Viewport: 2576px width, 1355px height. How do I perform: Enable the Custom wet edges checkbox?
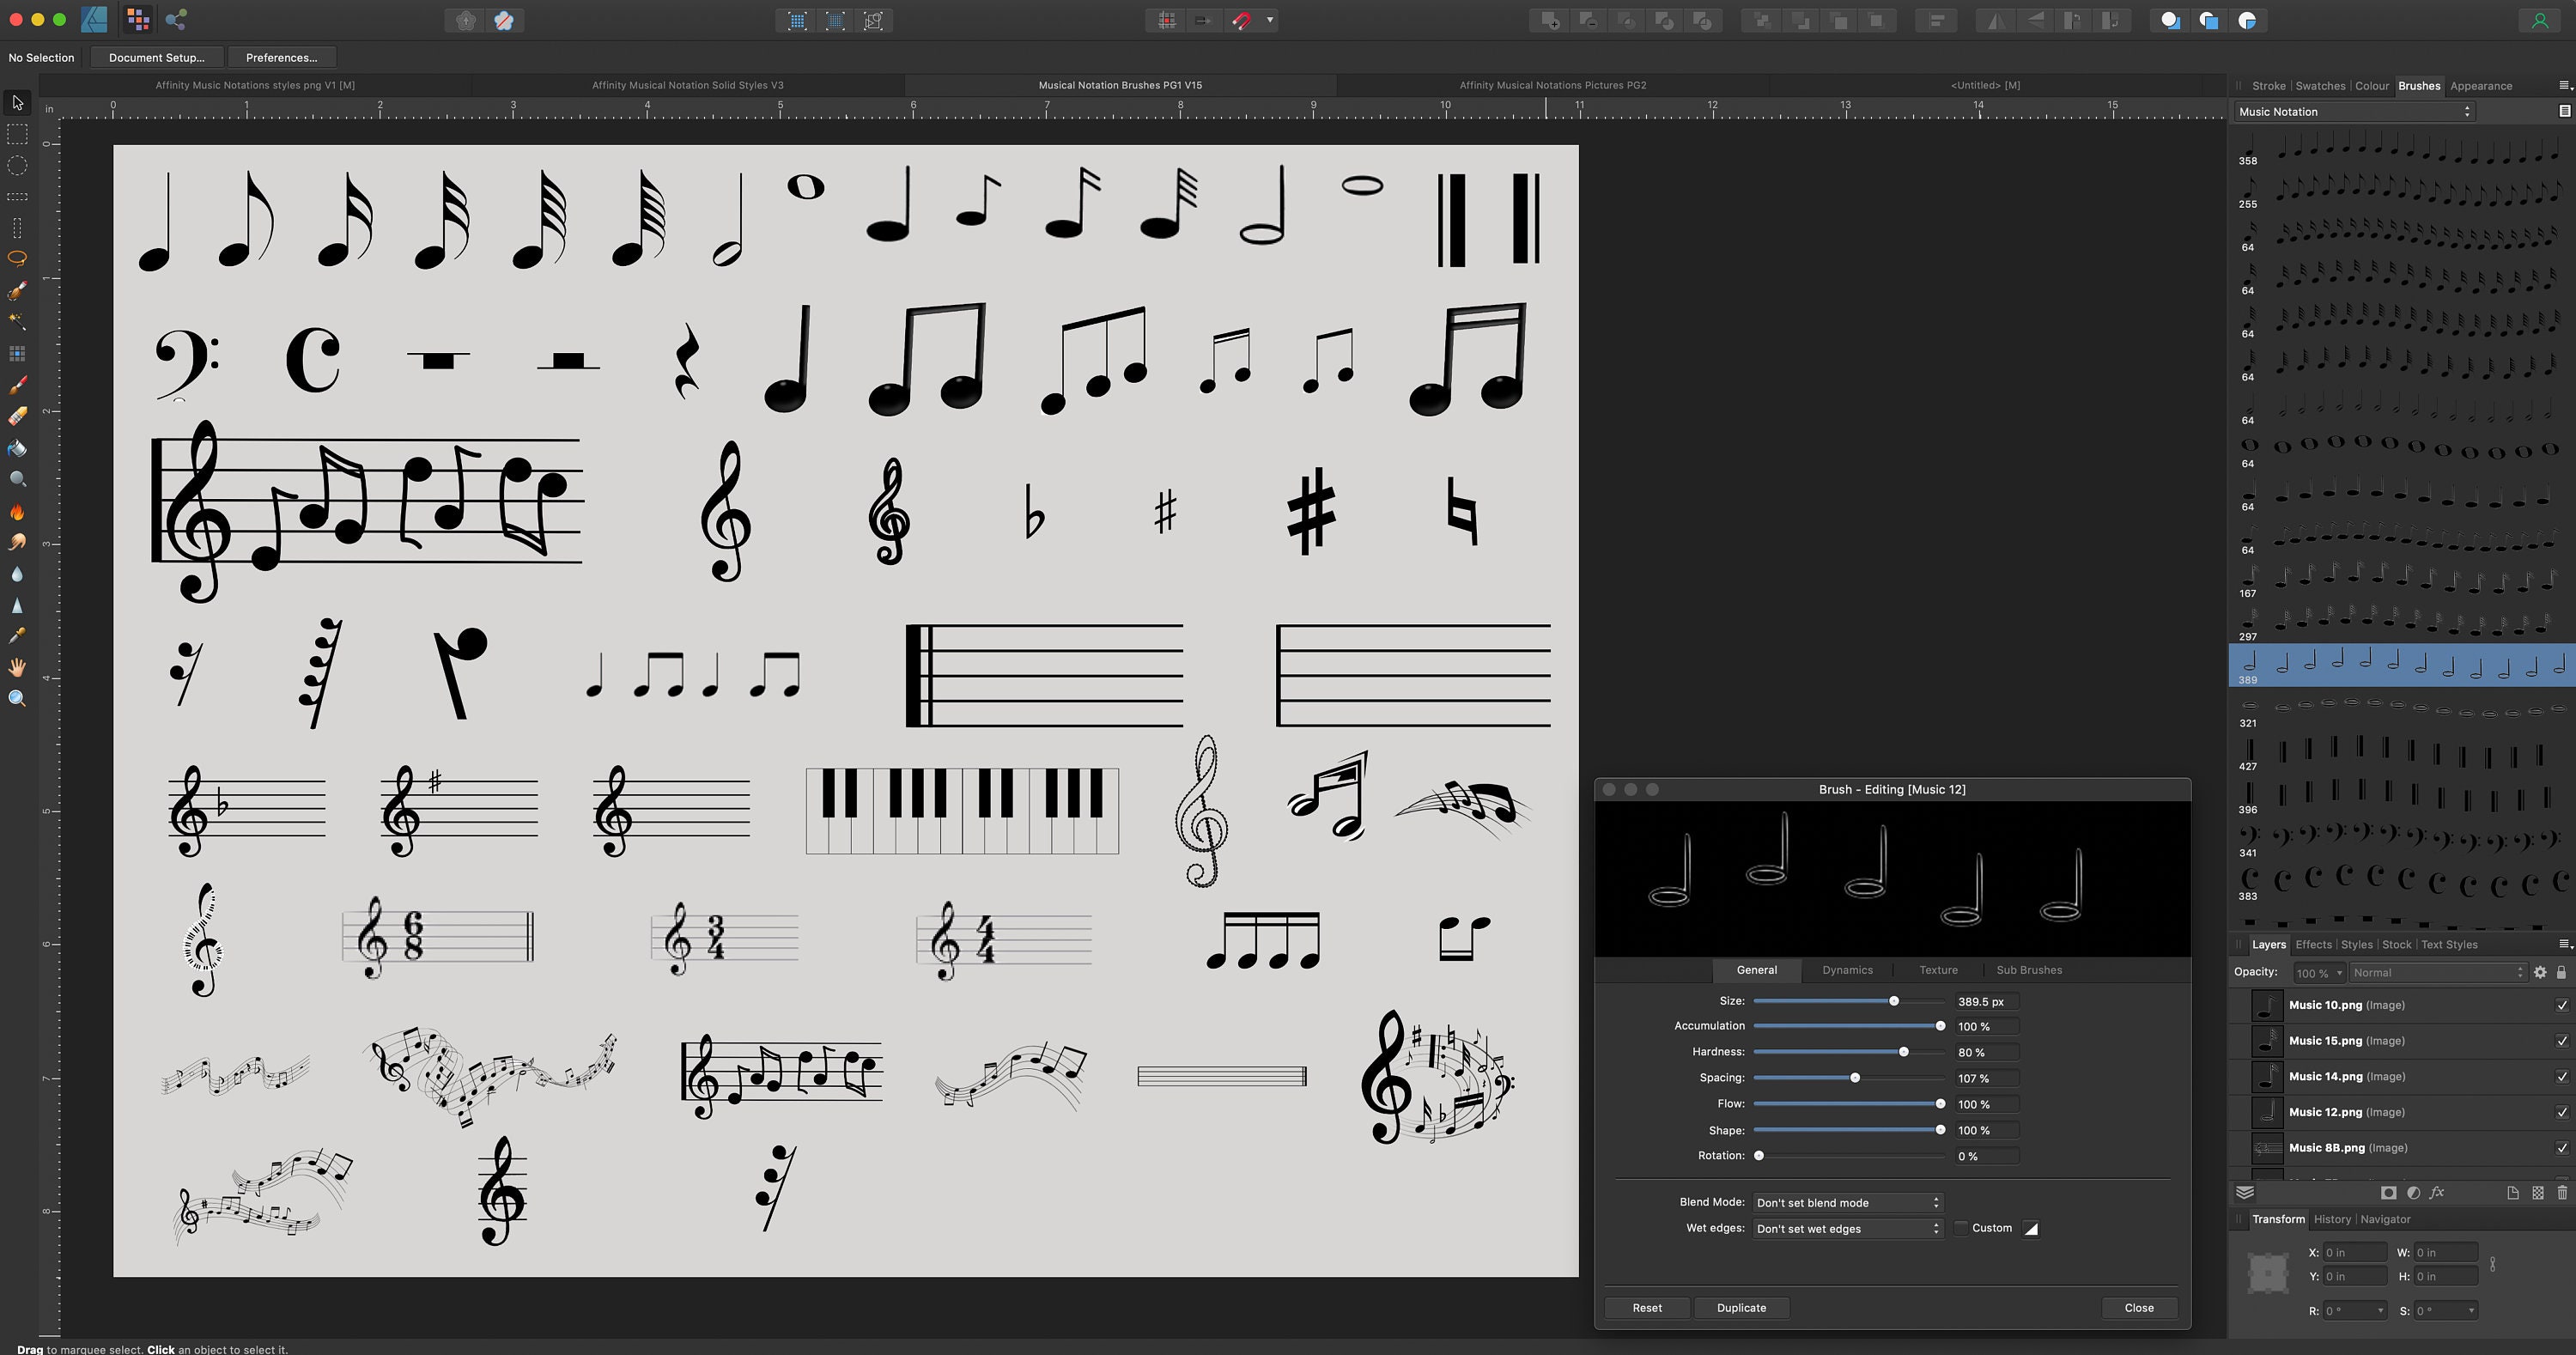(x=1961, y=1228)
